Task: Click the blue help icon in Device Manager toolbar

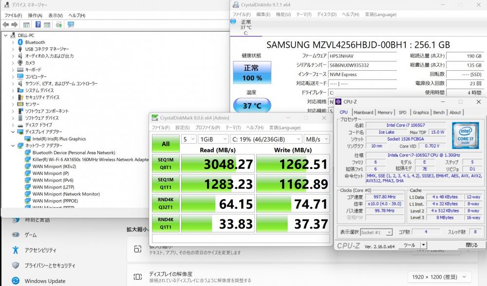Action: point(37,24)
